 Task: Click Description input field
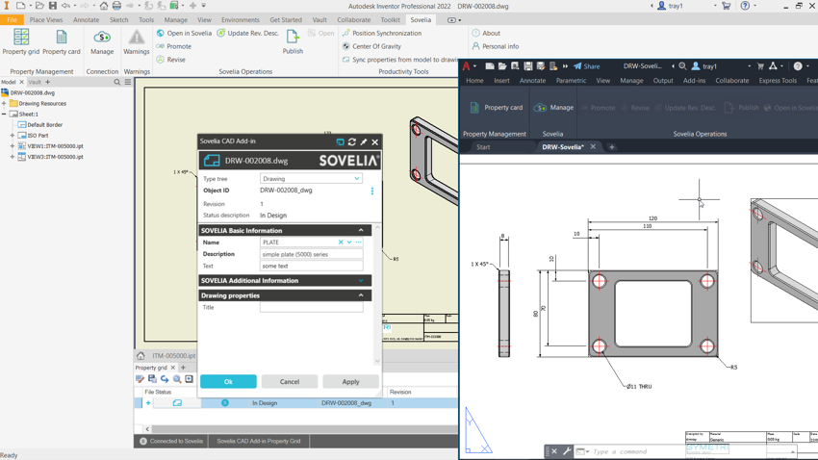311,254
